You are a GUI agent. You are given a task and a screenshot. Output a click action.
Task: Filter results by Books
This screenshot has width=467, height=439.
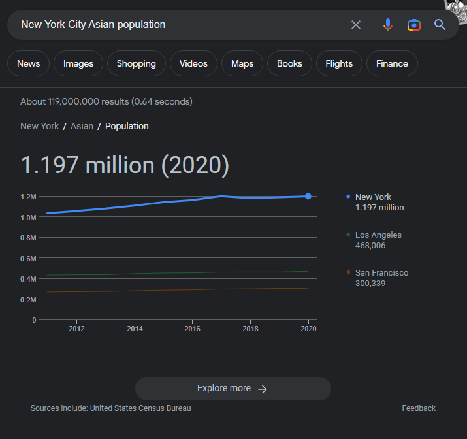click(x=289, y=63)
